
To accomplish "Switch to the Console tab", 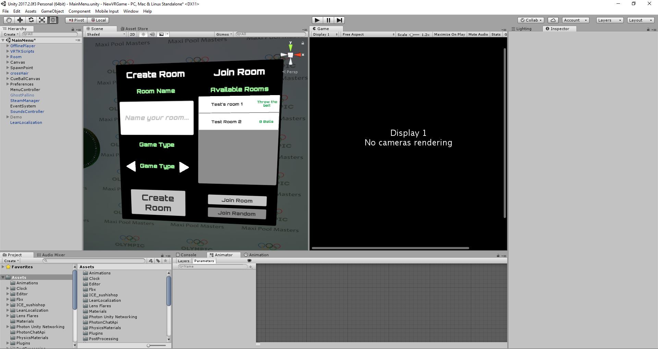I will click(x=188, y=255).
